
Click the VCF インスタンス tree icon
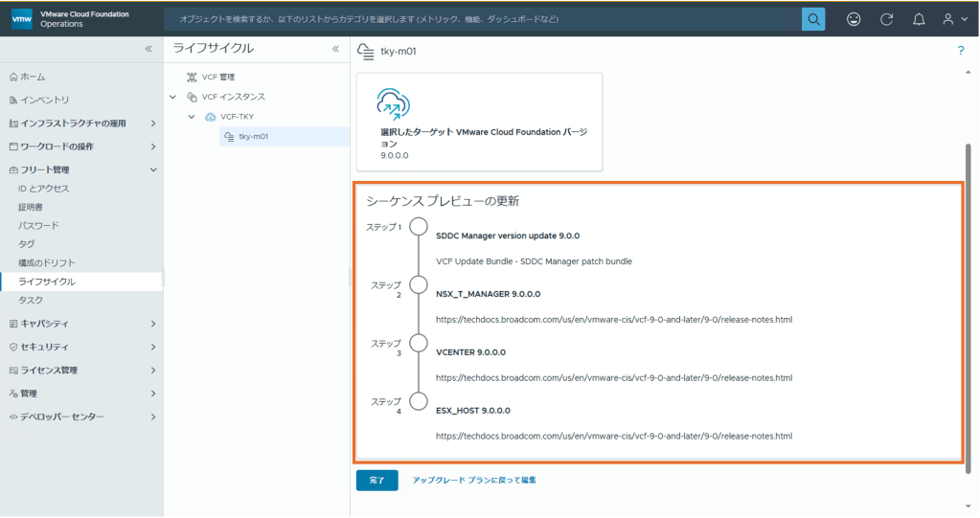pos(192,97)
